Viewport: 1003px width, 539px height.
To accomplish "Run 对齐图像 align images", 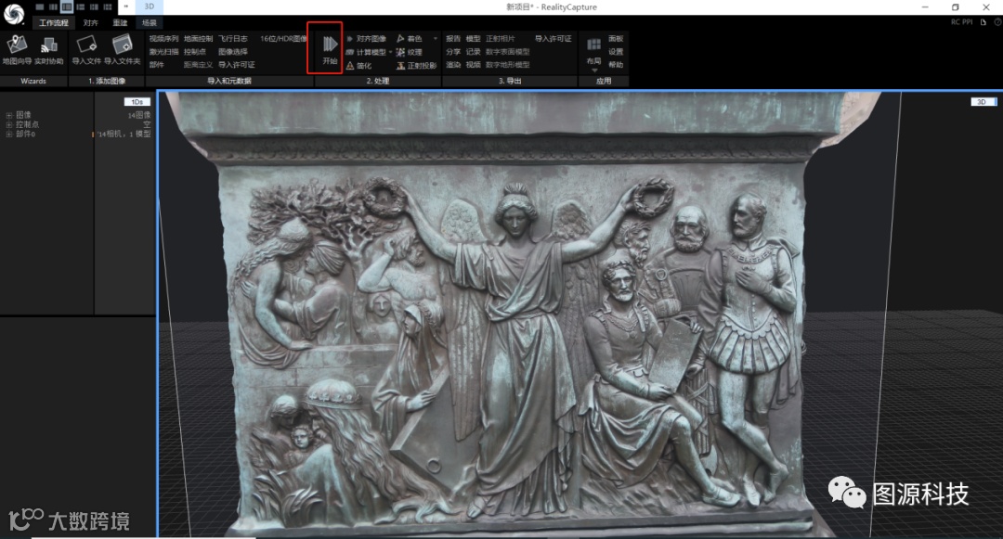I will click(367, 39).
